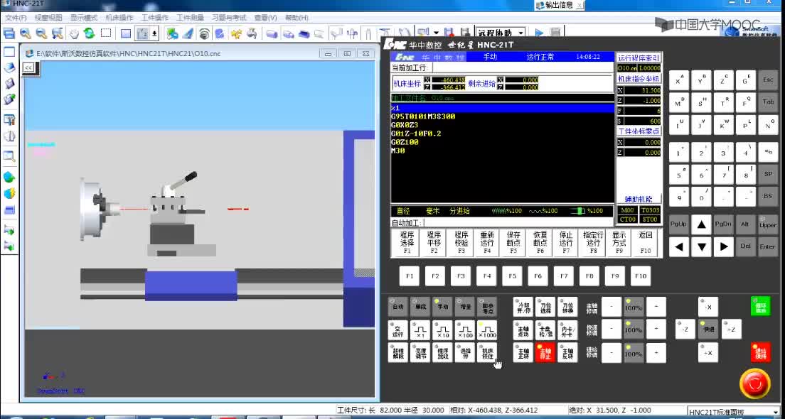Hit the red emergency stop button

click(754, 384)
